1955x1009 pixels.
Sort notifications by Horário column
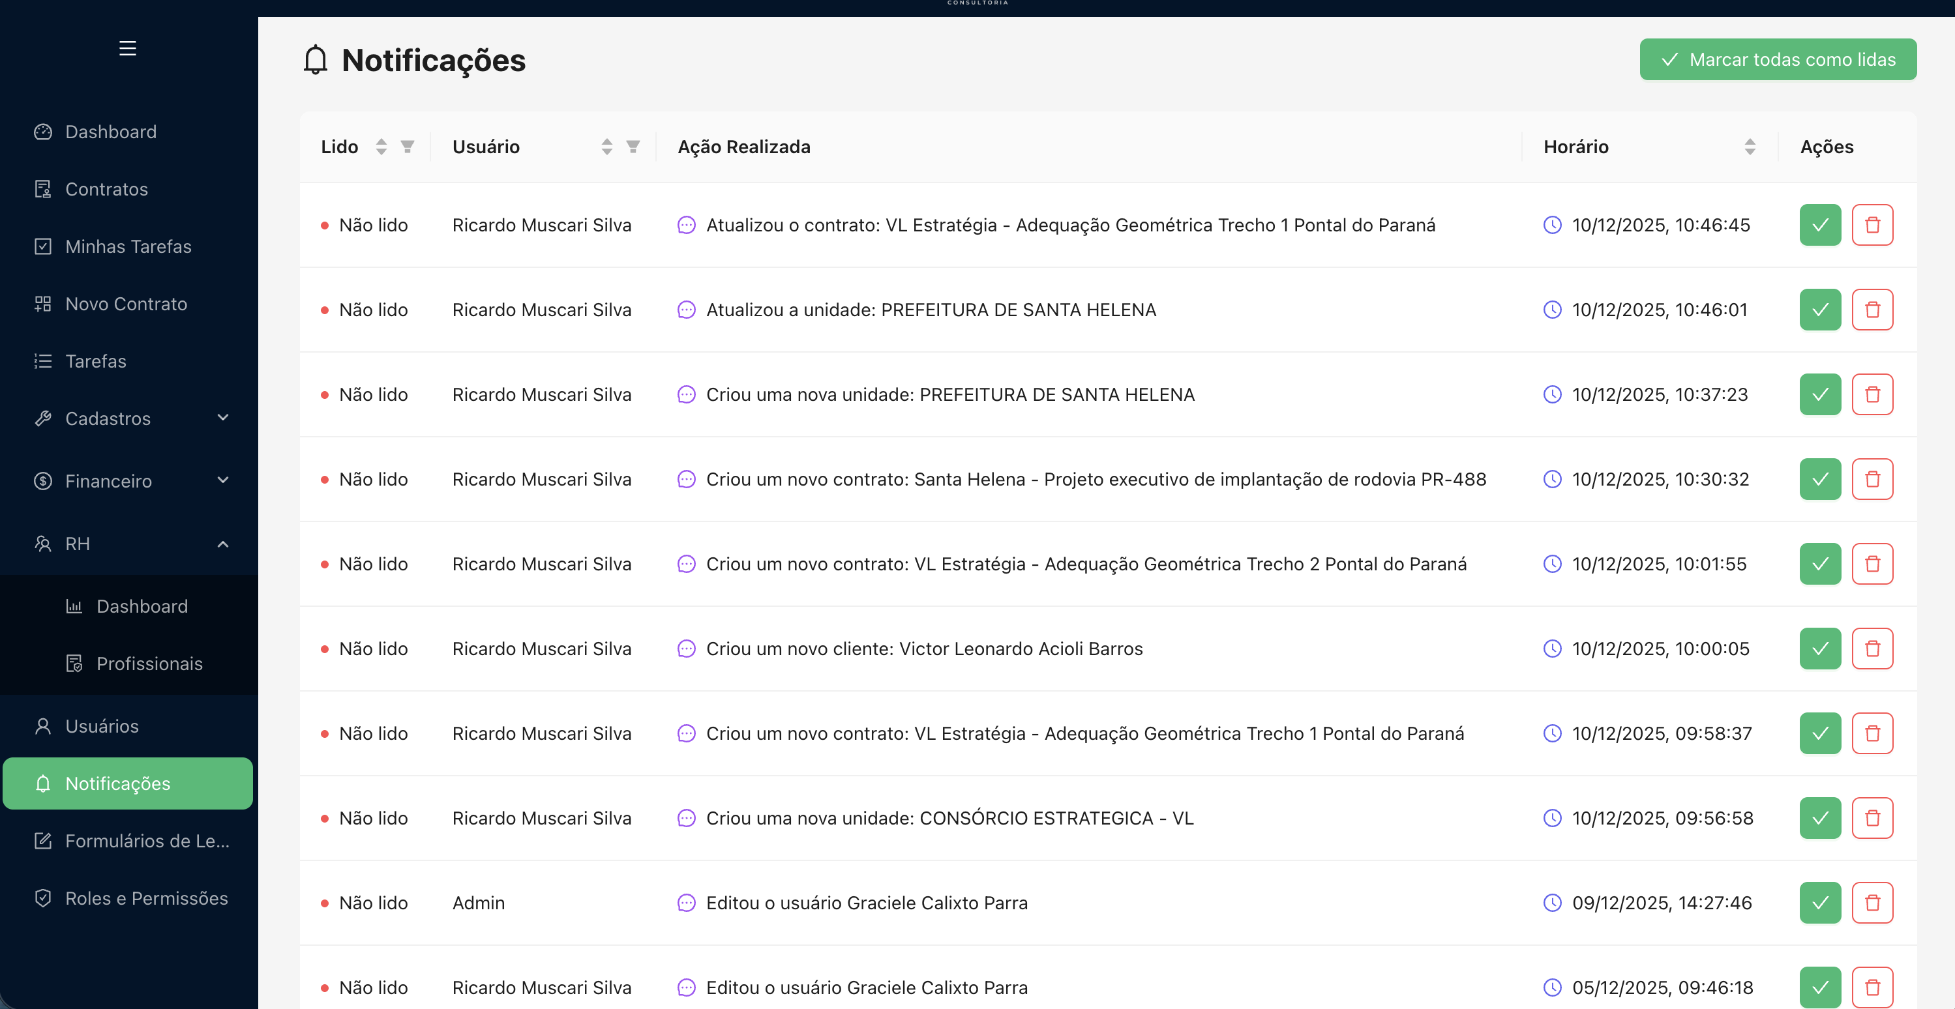[x=1750, y=147]
